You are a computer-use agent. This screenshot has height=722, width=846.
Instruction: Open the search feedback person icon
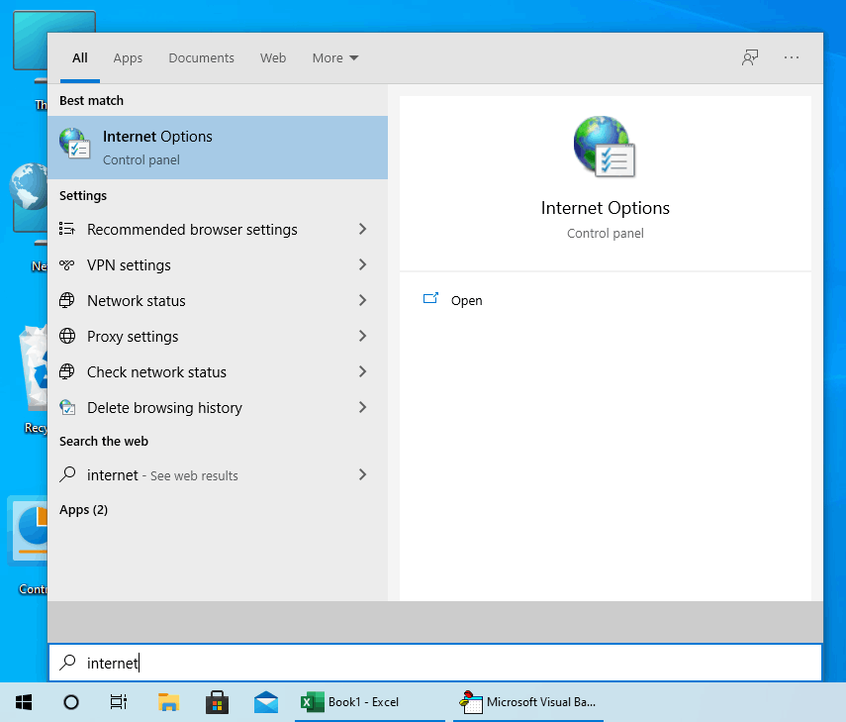coord(750,57)
